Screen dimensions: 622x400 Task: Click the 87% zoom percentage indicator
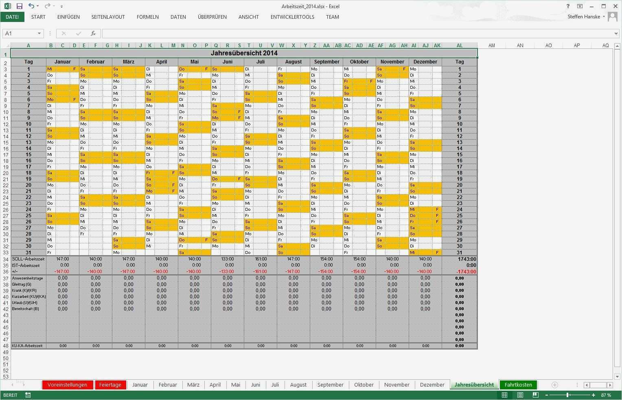point(606,395)
